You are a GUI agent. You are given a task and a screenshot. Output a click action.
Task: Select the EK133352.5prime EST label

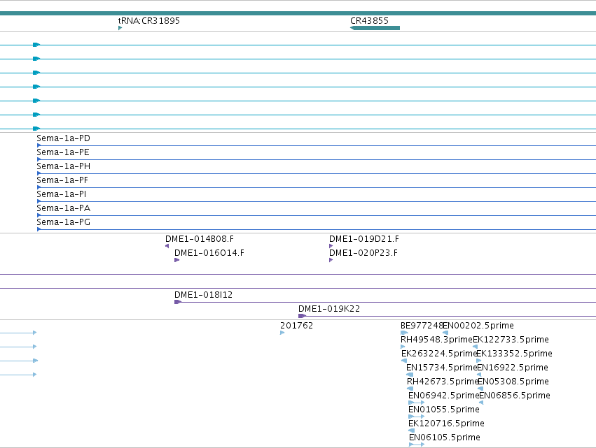click(514, 354)
